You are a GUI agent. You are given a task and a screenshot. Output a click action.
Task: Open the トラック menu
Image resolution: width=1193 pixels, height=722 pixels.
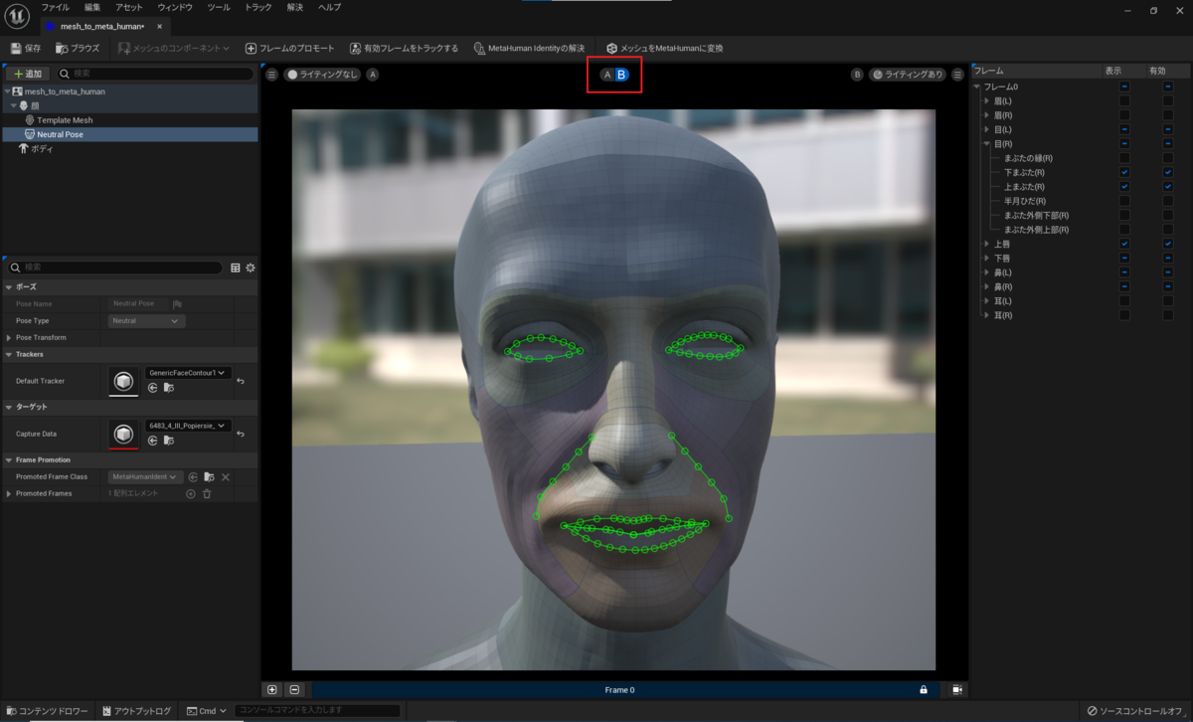257,7
